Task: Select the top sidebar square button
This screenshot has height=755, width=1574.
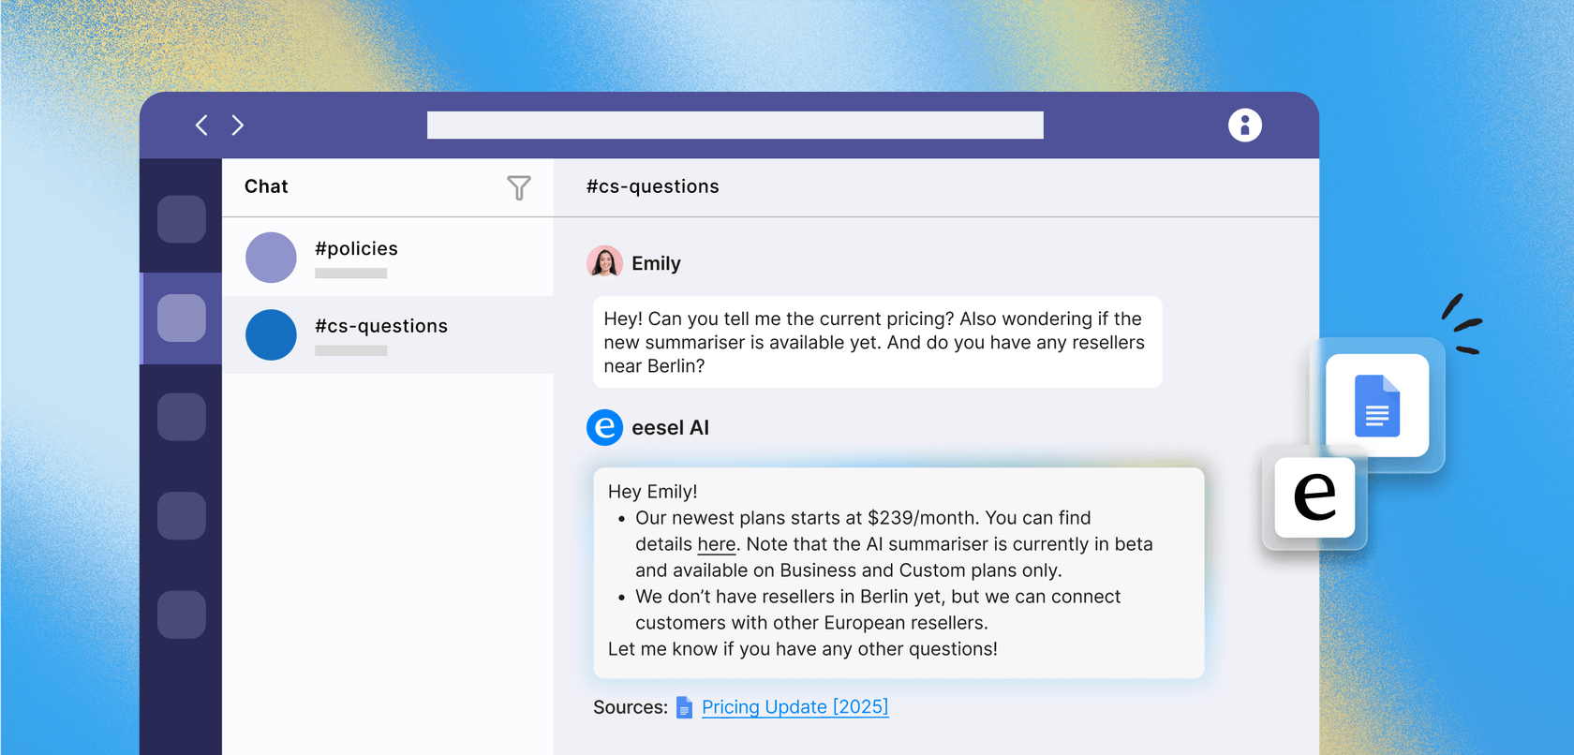Action: 182,219
